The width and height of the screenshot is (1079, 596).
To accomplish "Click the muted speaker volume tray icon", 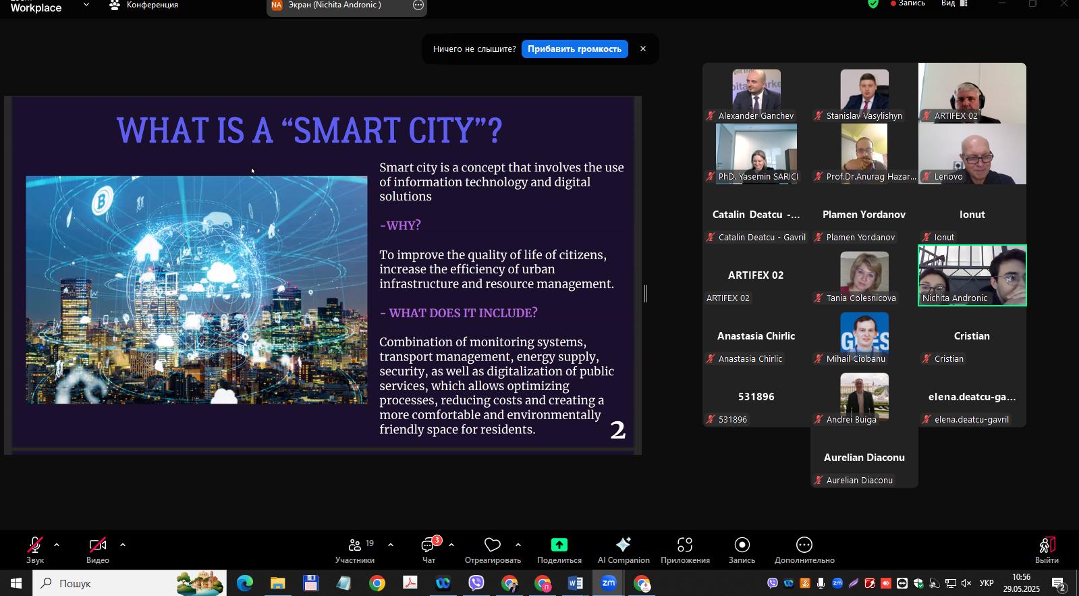I will [966, 583].
